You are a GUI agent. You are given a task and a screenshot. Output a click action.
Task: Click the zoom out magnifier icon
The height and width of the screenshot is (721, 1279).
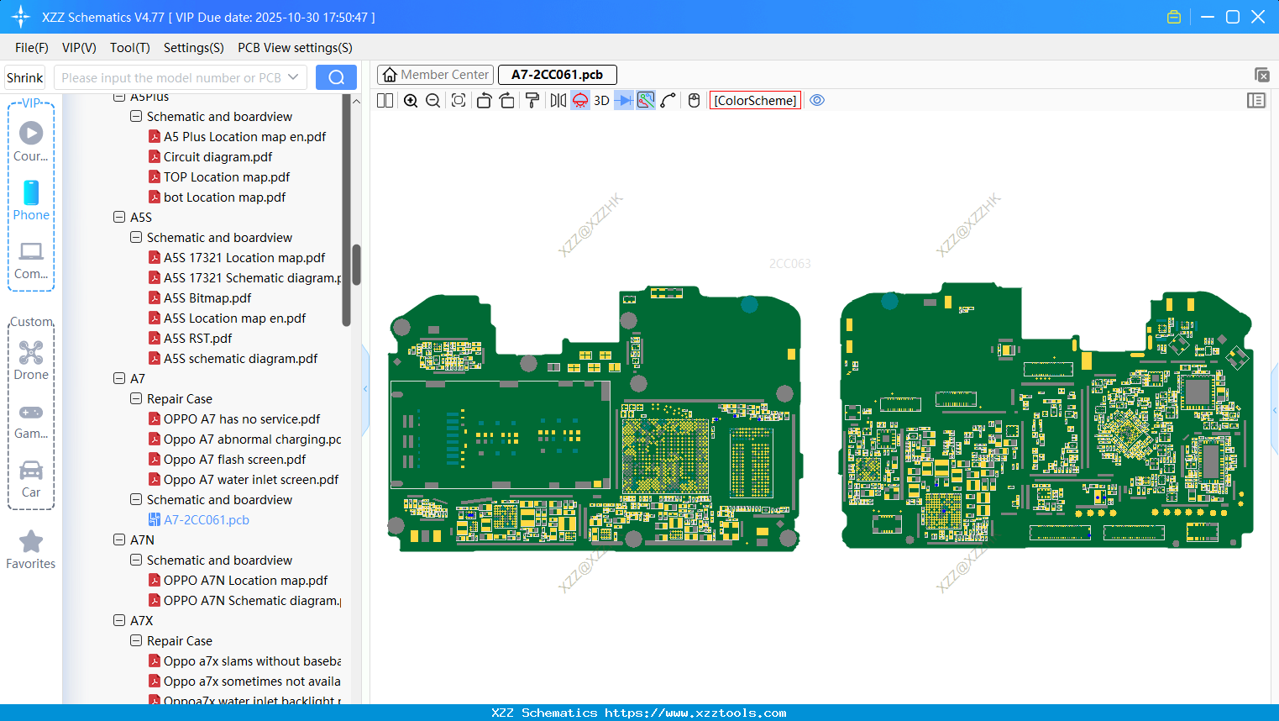click(x=433, y=101)
